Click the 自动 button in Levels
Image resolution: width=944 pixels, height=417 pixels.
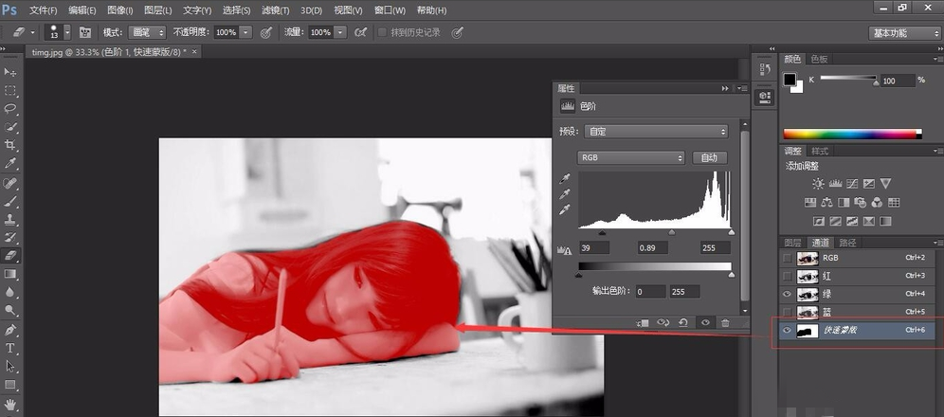709,157
